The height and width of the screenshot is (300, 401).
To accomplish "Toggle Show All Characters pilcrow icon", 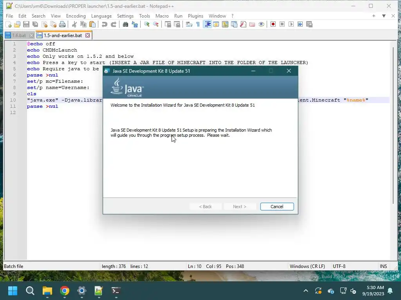I will (x=198, y=24).
